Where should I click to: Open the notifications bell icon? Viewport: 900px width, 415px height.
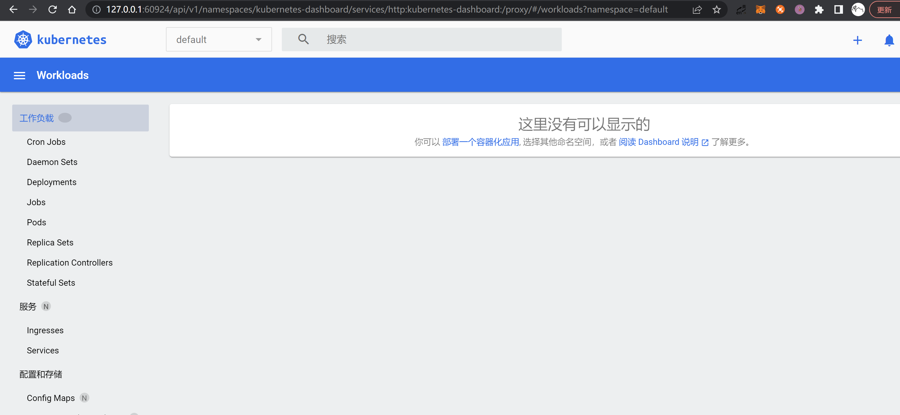click(x=889, y=40)
